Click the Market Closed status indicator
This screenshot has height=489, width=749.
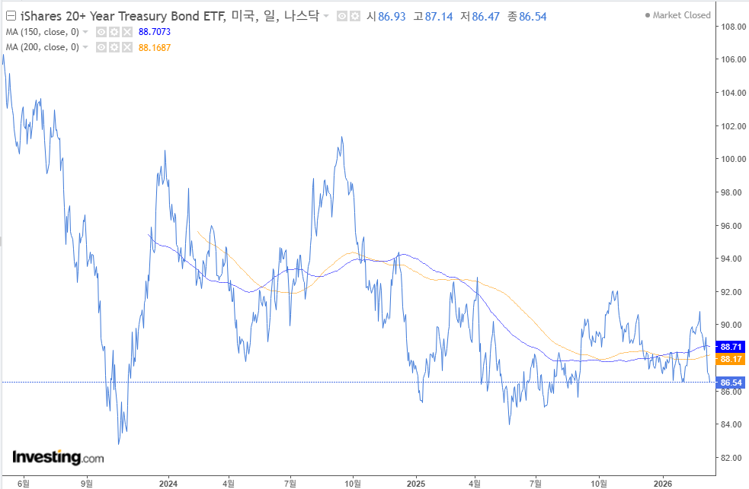(x=678, y=15)
